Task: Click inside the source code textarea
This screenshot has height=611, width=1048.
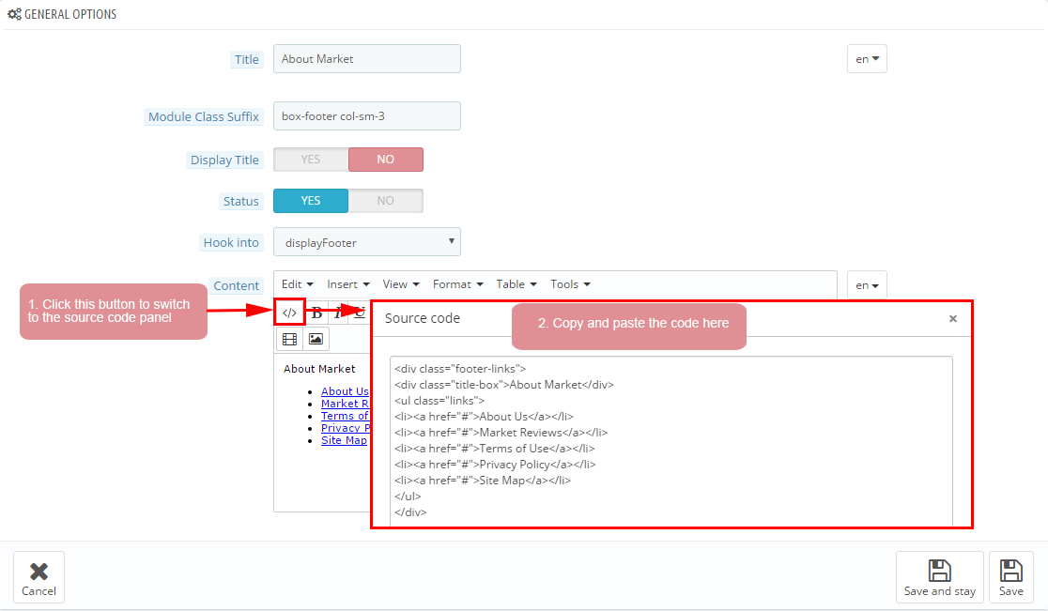Action: 671,441
